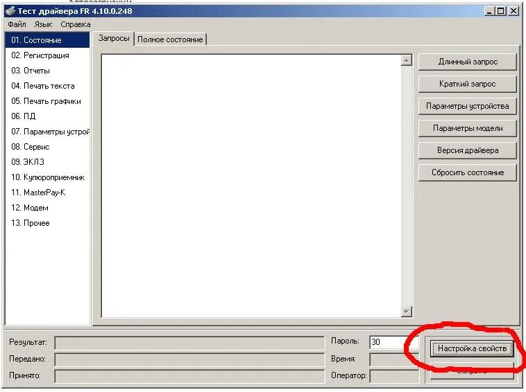
Task: Select 06. ПД in the list
Action: (x=48, y=116)
